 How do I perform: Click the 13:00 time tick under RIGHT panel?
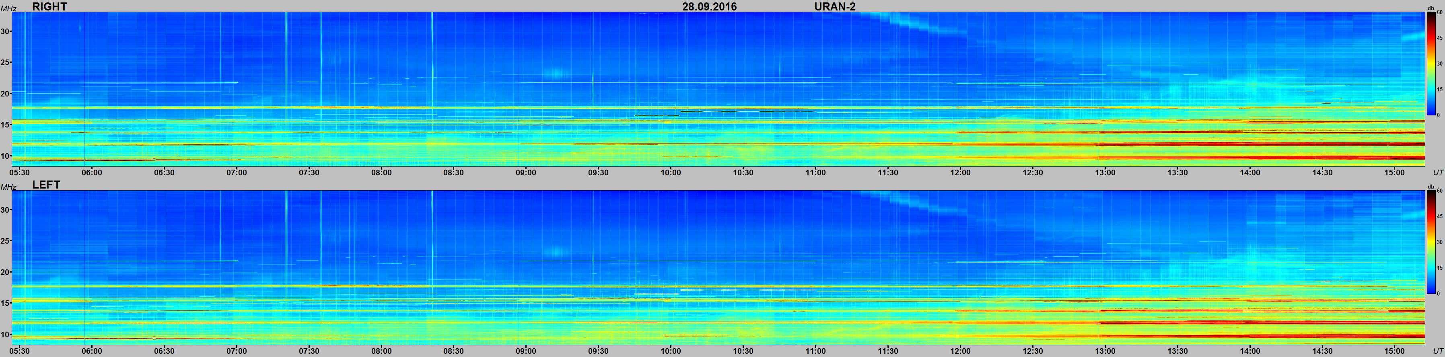point(1105,172)
